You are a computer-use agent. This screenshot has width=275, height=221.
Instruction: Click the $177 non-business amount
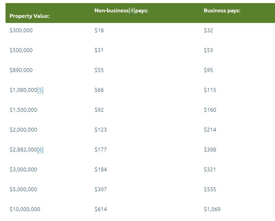[x=100, y=150]
